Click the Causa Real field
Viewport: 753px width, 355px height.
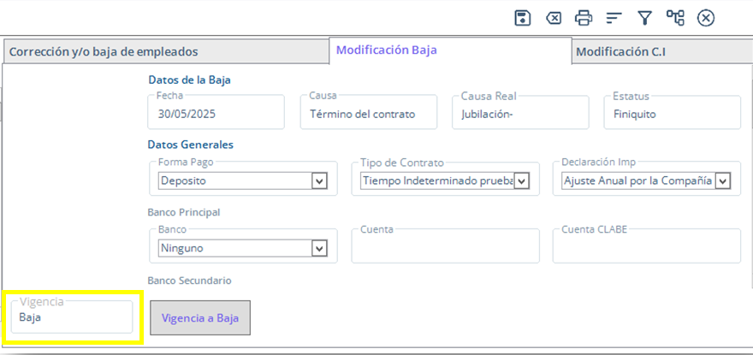point(520,114)
